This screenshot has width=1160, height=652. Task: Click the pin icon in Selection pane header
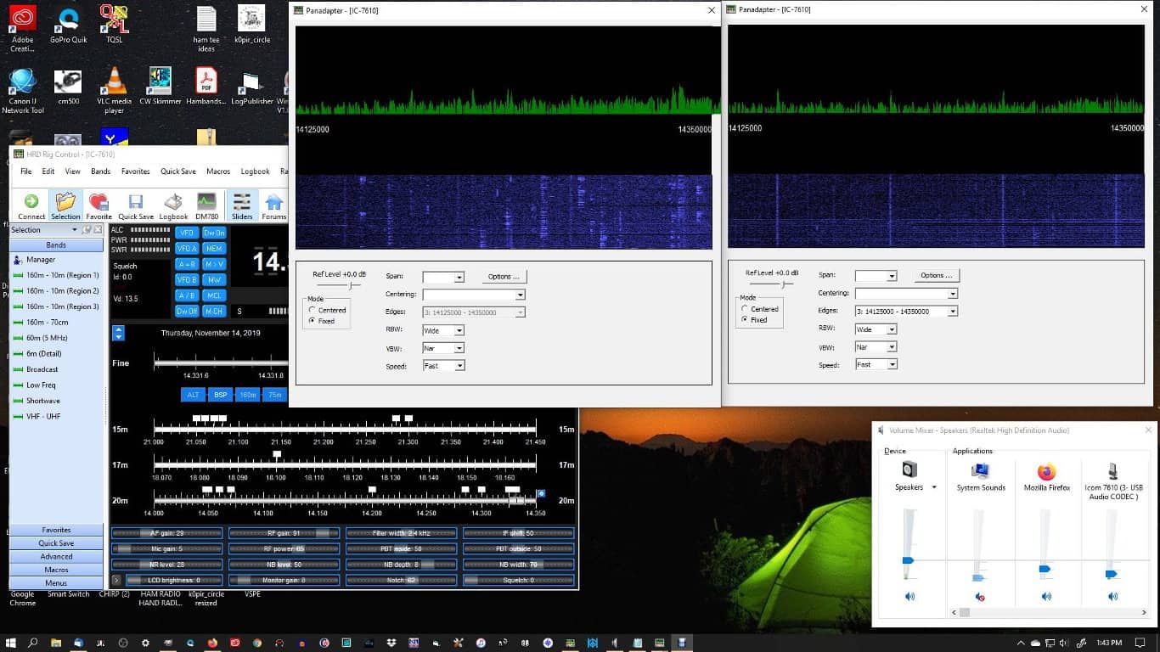click(x=88, y=230)
